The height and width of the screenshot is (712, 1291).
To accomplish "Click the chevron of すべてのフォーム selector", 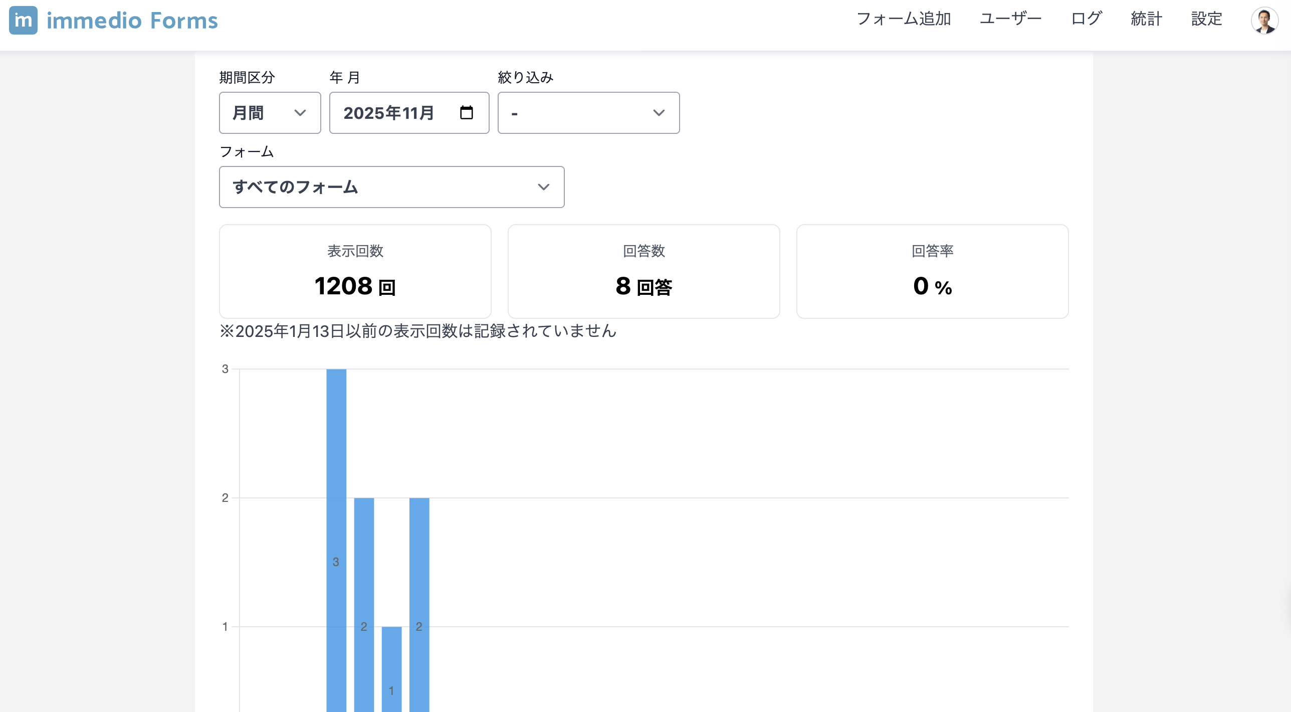I will tap(543, 187).
